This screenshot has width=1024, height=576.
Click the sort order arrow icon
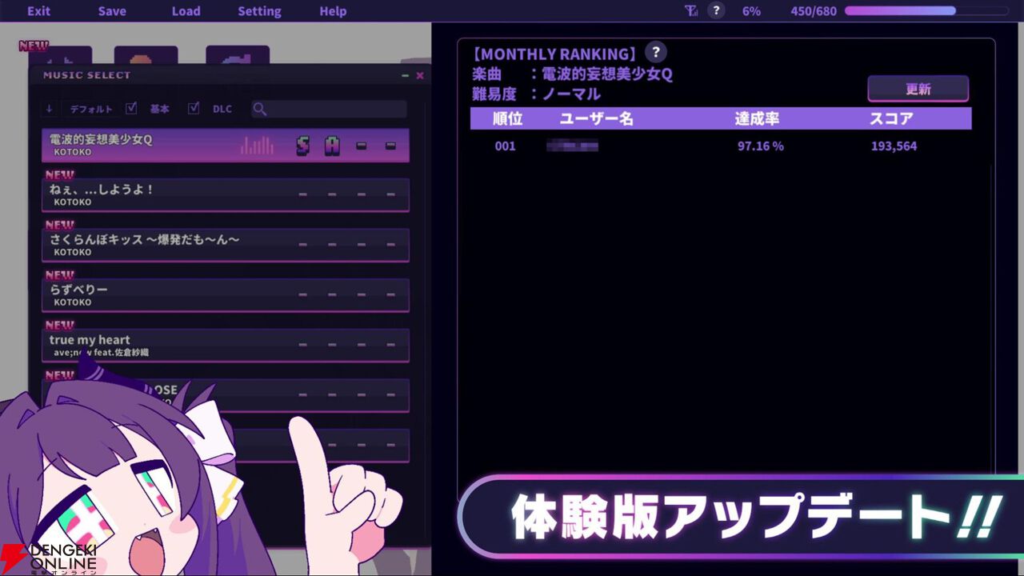point(48,109)
